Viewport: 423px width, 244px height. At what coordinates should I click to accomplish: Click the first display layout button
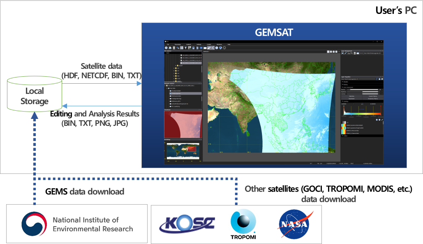(328, 52)
